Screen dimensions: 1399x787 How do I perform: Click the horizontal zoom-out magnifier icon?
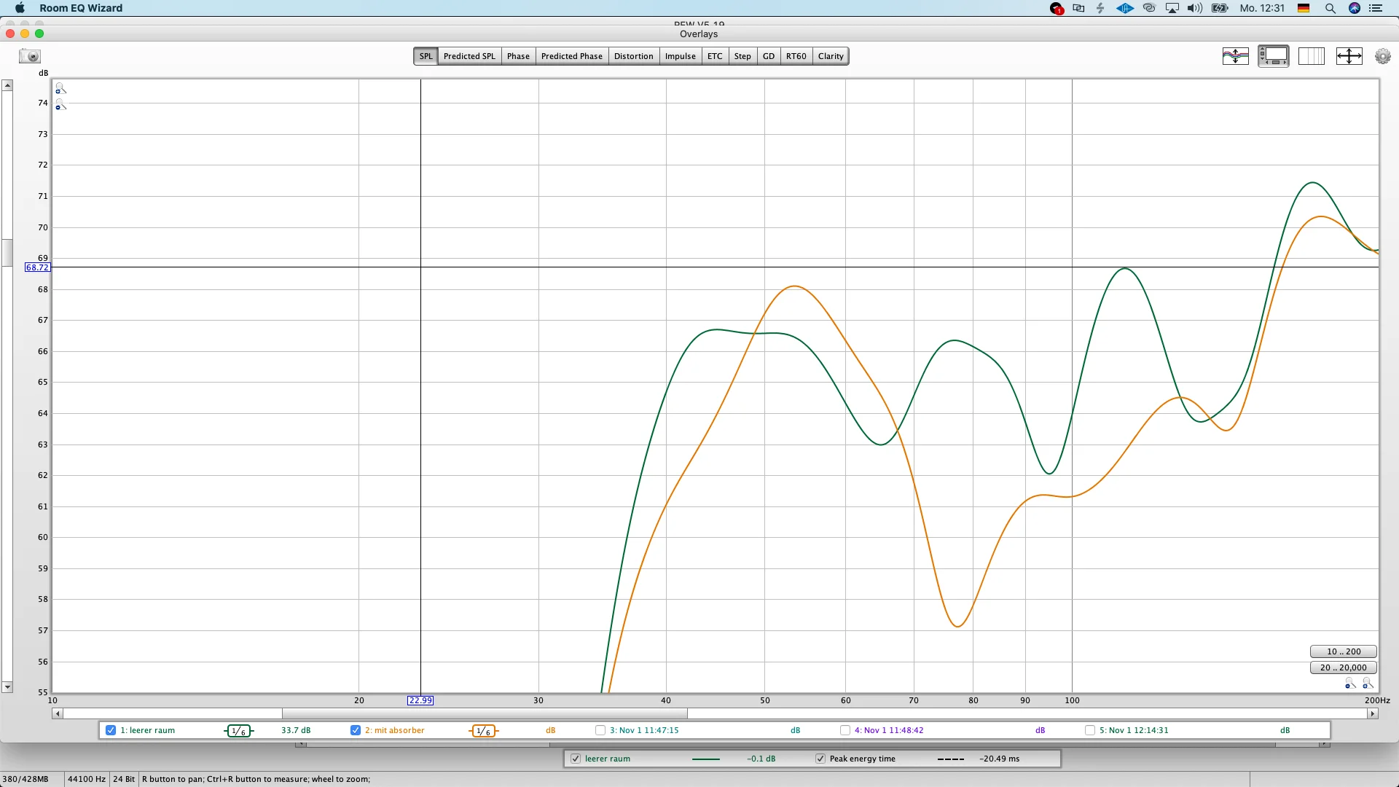1350,684
